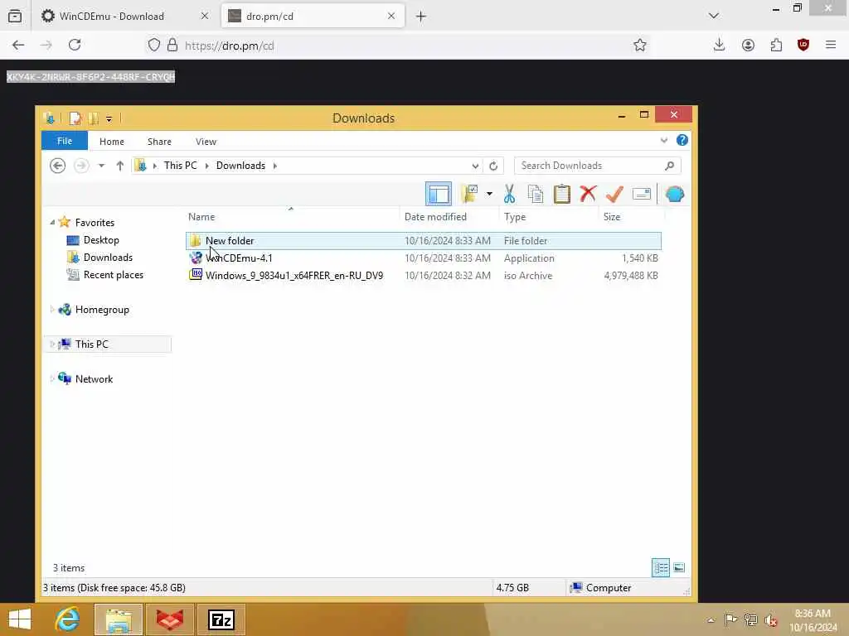Select the Windows_9 iso archive file
The image size is (849, 636).
tap(424, 275)
